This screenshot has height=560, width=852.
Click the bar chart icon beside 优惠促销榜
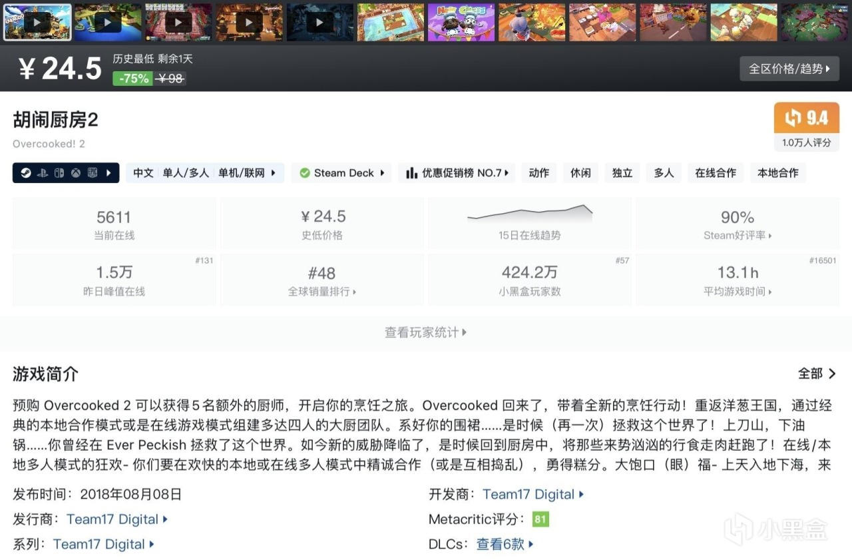pyautogui.click(x=411, y=173)
